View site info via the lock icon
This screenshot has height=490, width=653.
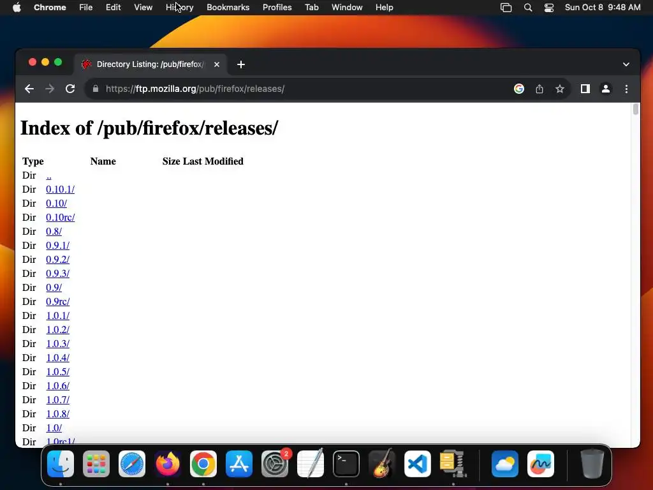[96, 89]
